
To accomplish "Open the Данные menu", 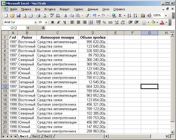I will (93, 9).
